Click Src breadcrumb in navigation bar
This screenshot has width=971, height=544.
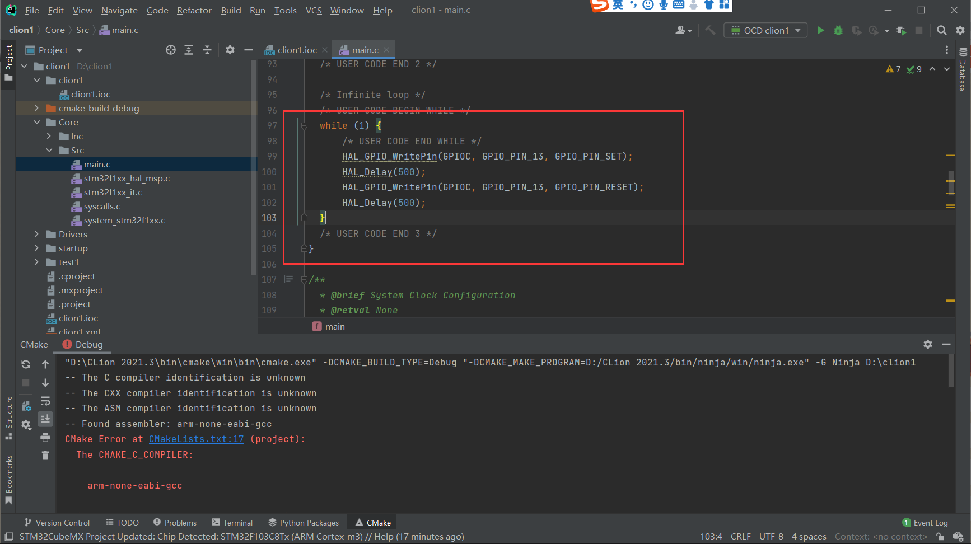pos(82,30)
